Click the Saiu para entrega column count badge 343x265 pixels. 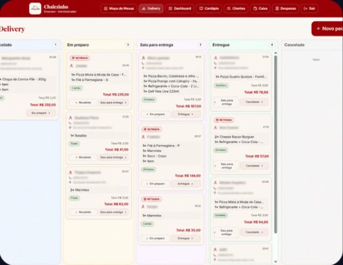point(200,45)
